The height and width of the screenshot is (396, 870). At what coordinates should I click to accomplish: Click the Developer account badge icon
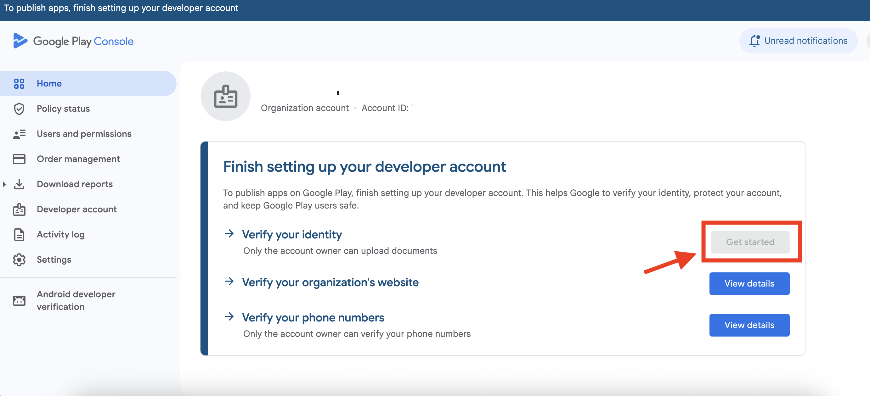pos(19,209)
